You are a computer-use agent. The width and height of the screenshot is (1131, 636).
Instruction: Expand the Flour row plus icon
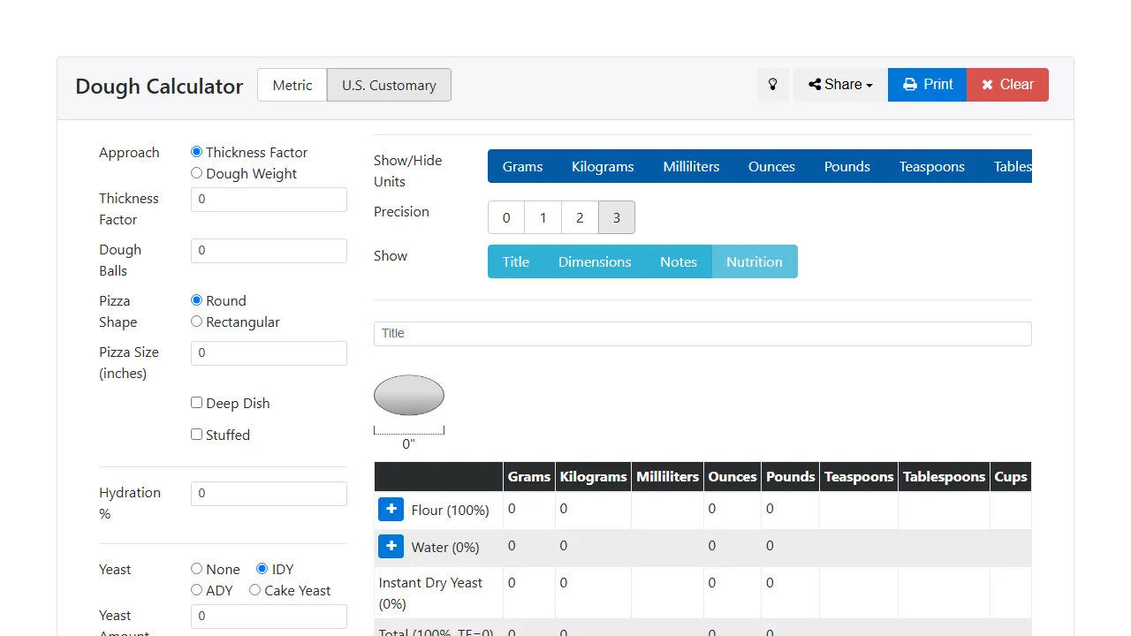tap(391, 510)
